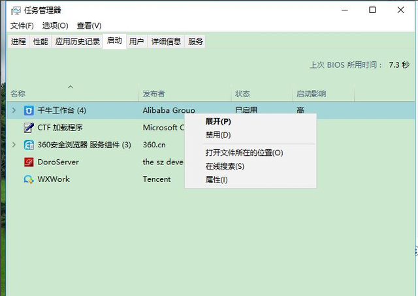Expand the 千牛工作台 (4) group
Viewport: 418px width, 296px height.
click(x=14, y=110)
